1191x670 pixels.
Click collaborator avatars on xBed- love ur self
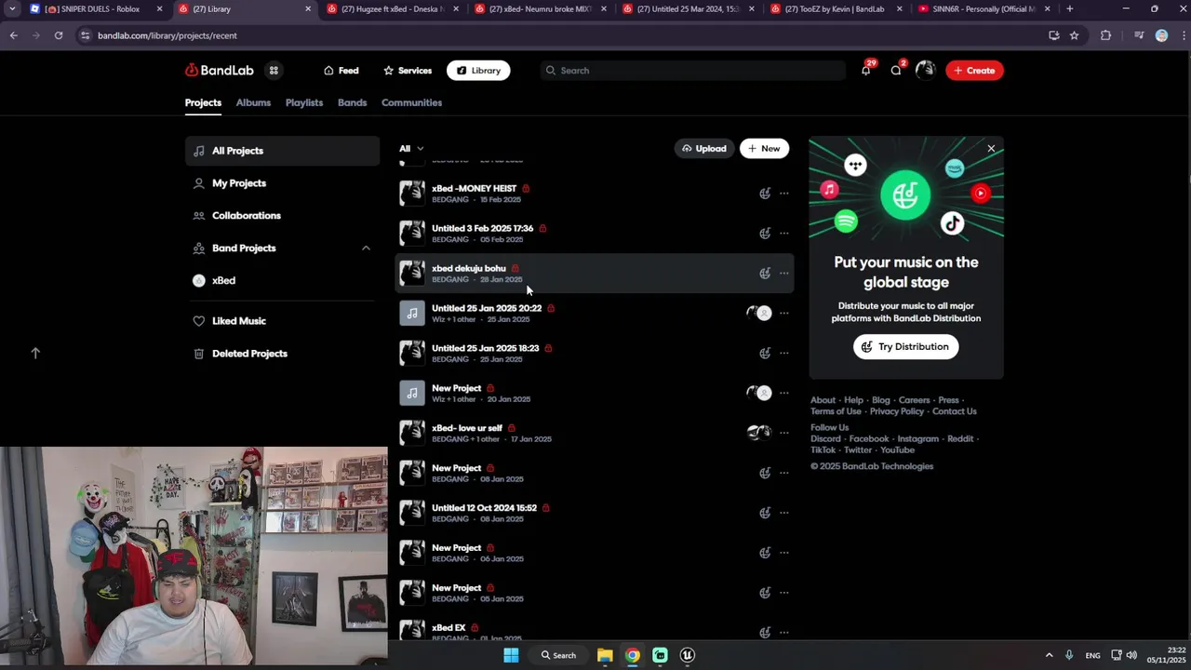pos(759,433)
